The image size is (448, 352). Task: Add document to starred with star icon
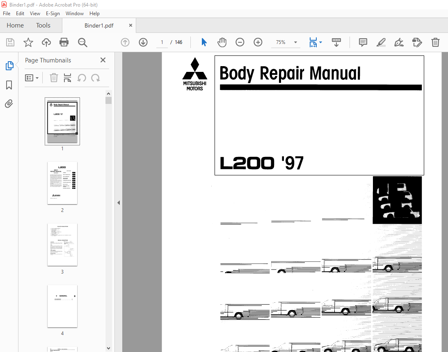28,42
